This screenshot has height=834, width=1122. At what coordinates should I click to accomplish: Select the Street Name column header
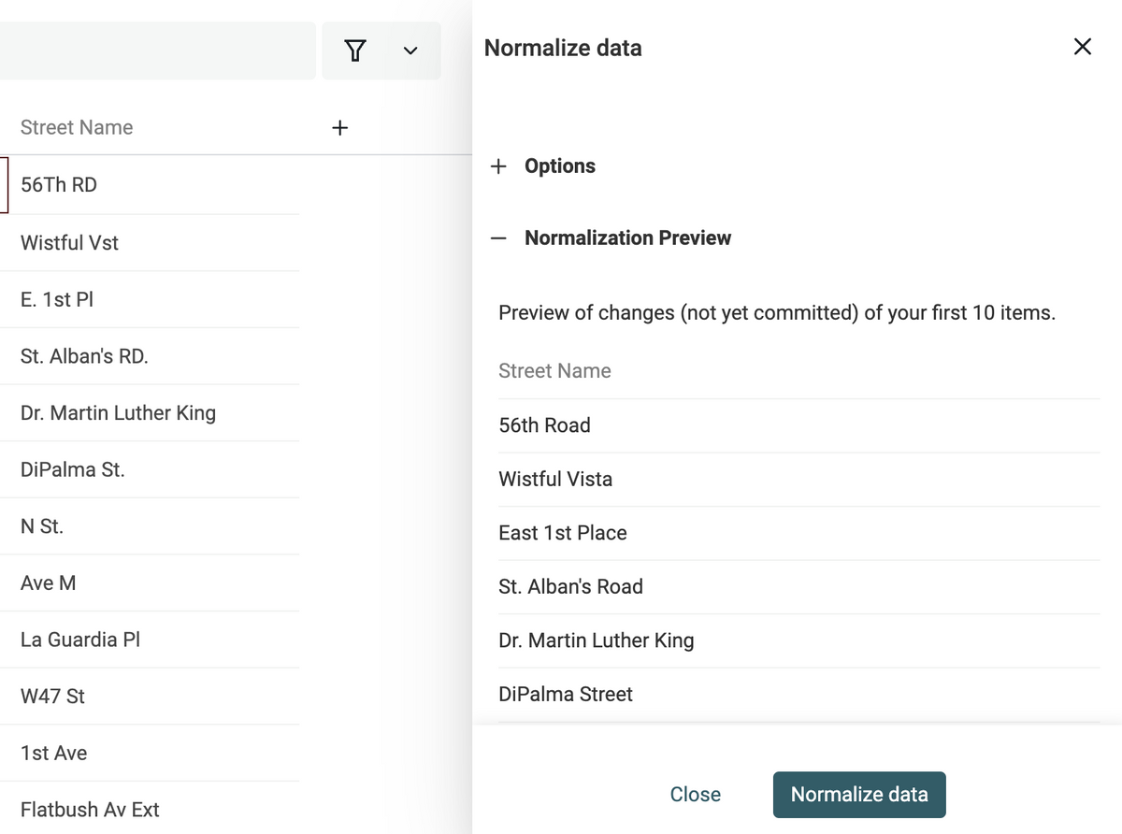coord(77,128)
